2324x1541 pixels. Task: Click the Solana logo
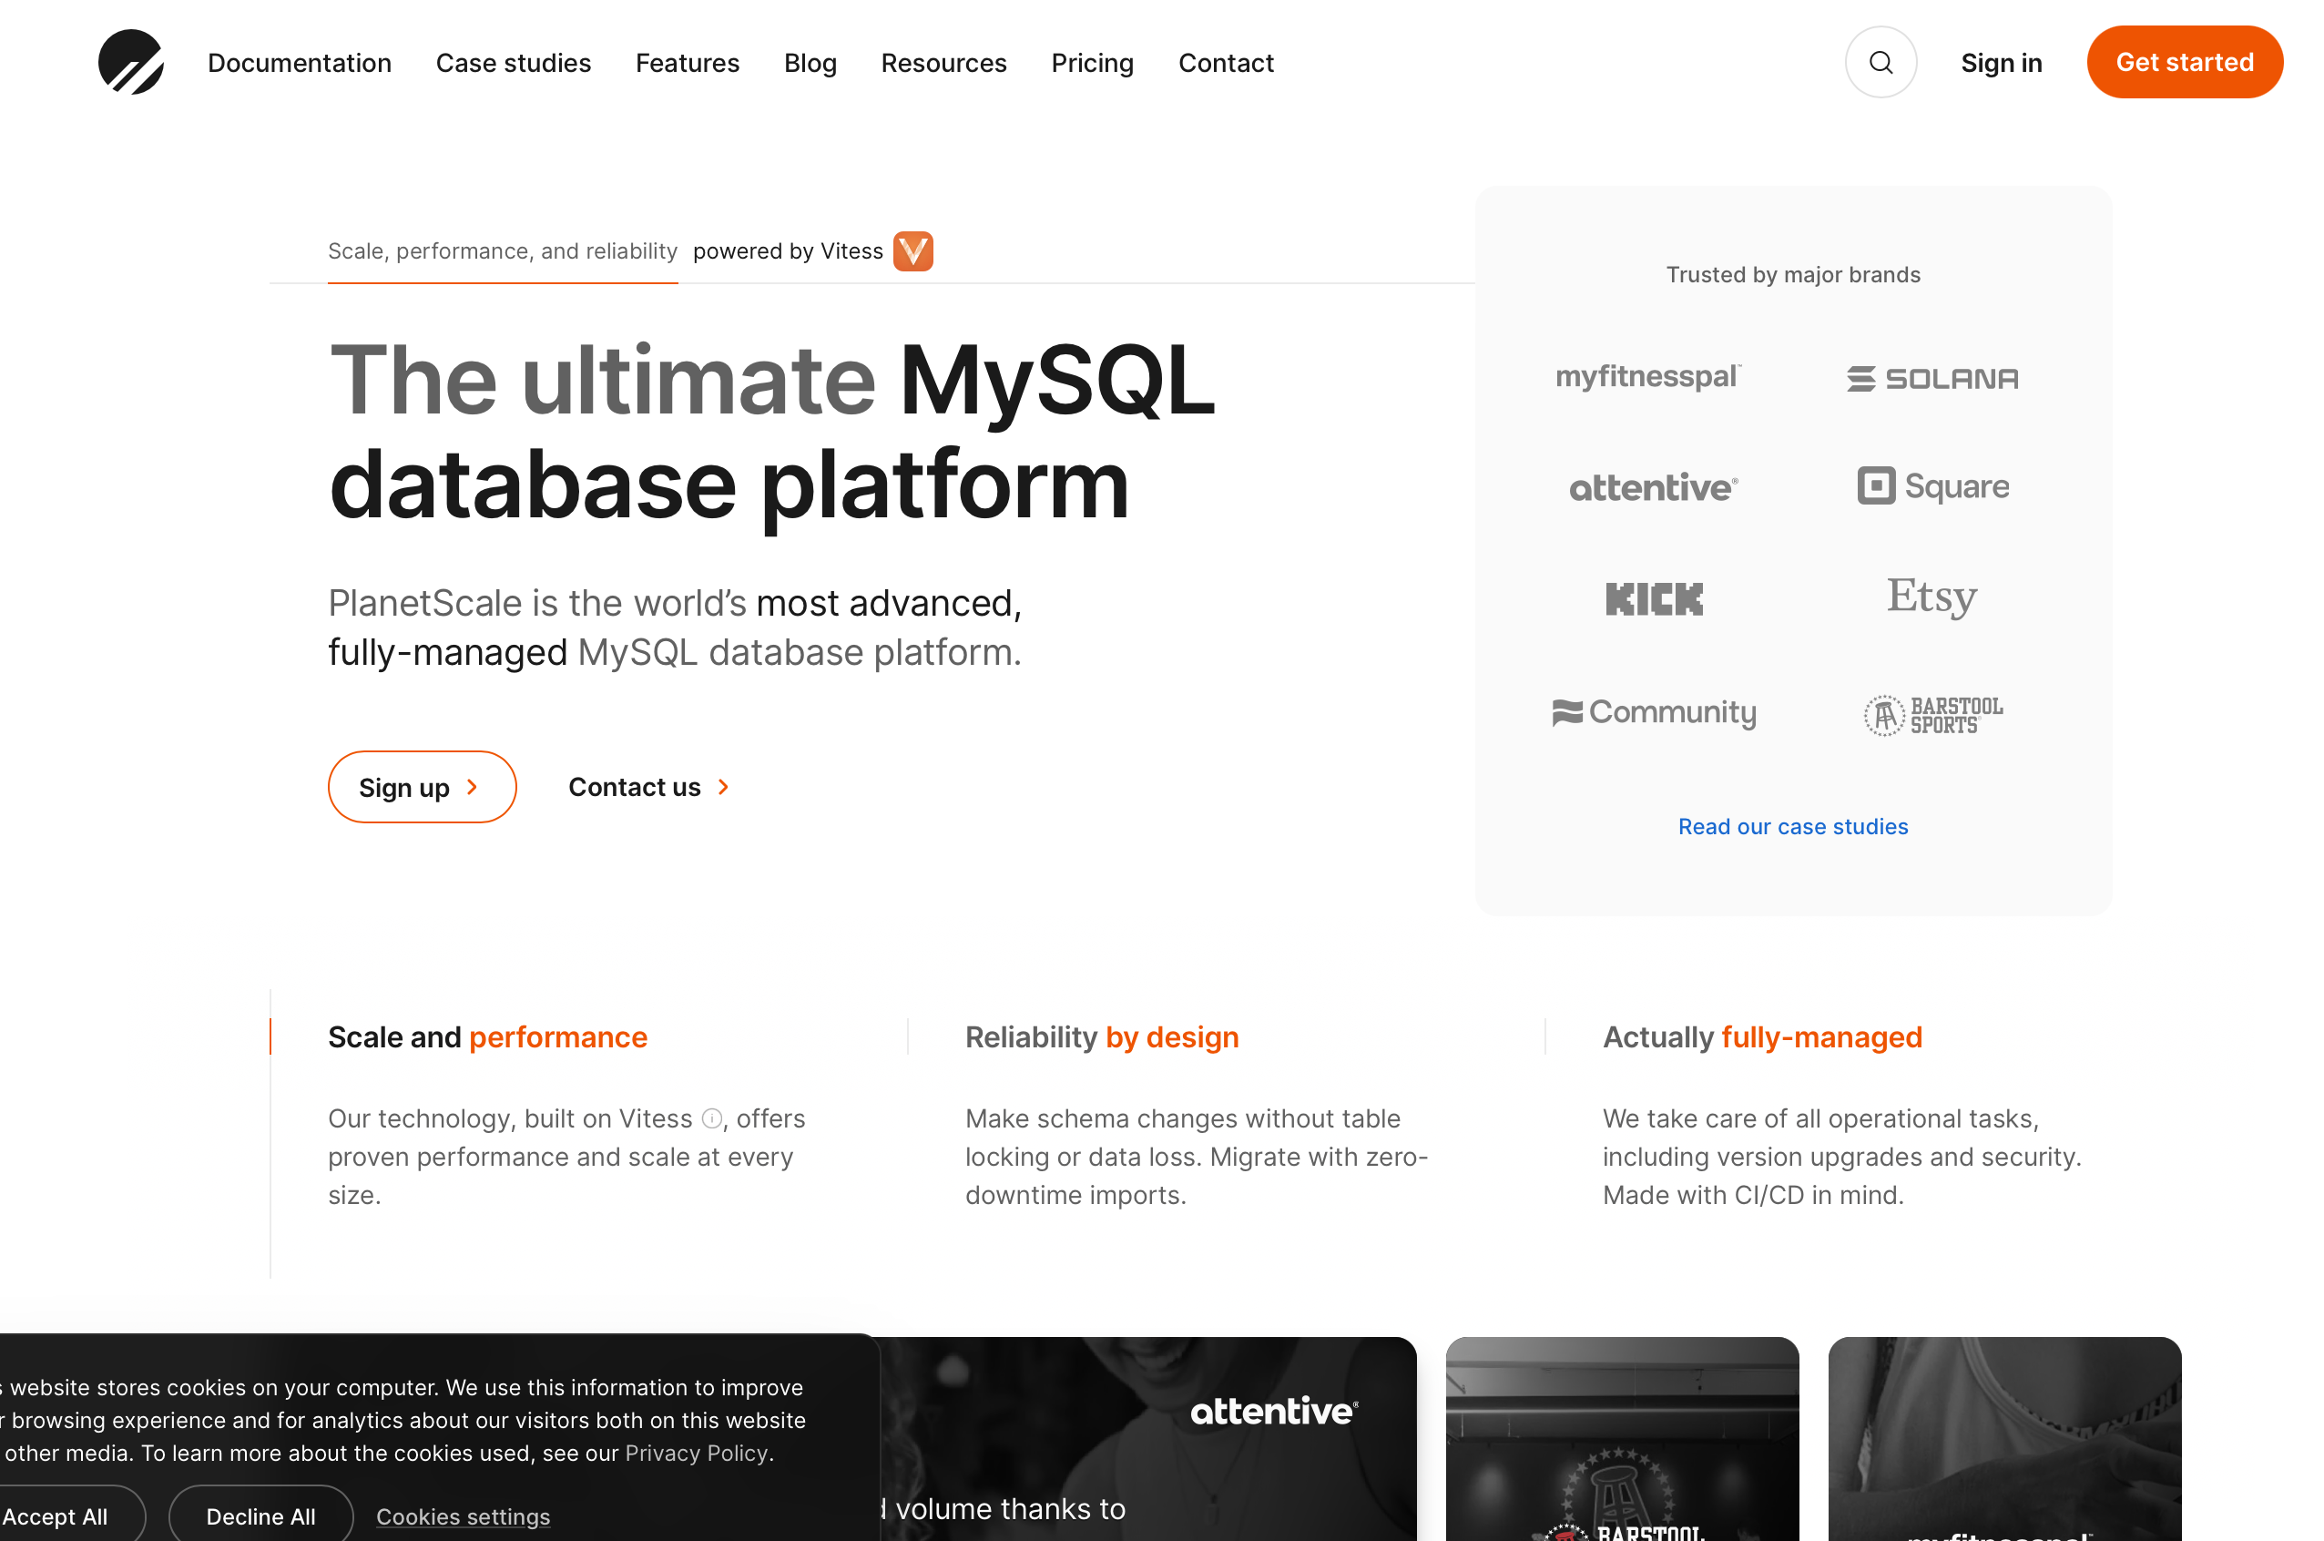tap(1932, 378)
